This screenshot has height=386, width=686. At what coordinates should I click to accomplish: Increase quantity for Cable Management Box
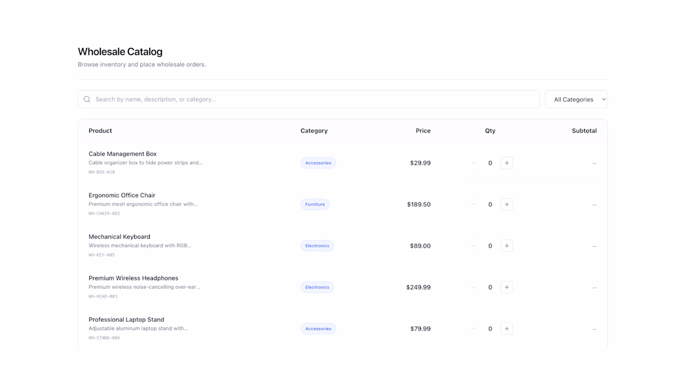(506, 163)
